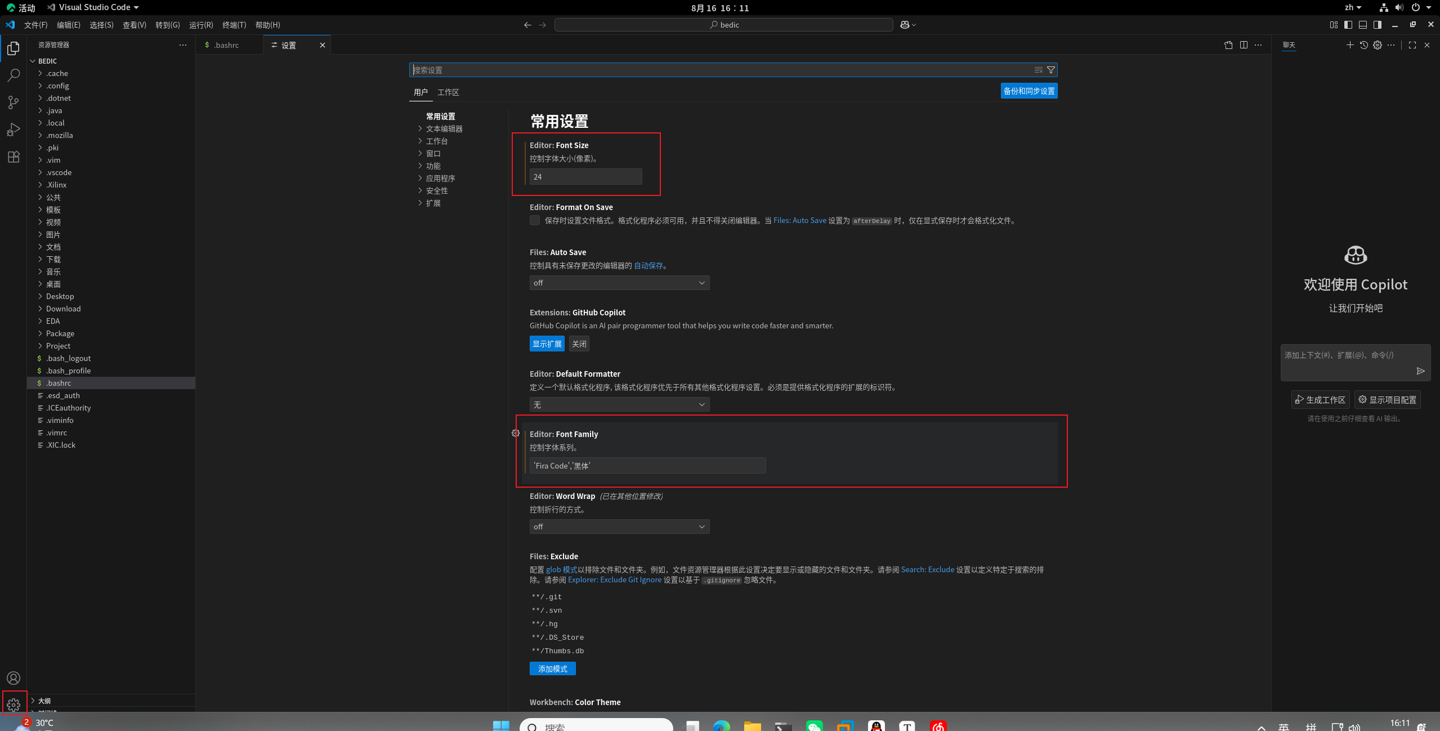Click the Manage gear icon in activity bar
This screenshot has height=731, width=1440.
point(14,704)
